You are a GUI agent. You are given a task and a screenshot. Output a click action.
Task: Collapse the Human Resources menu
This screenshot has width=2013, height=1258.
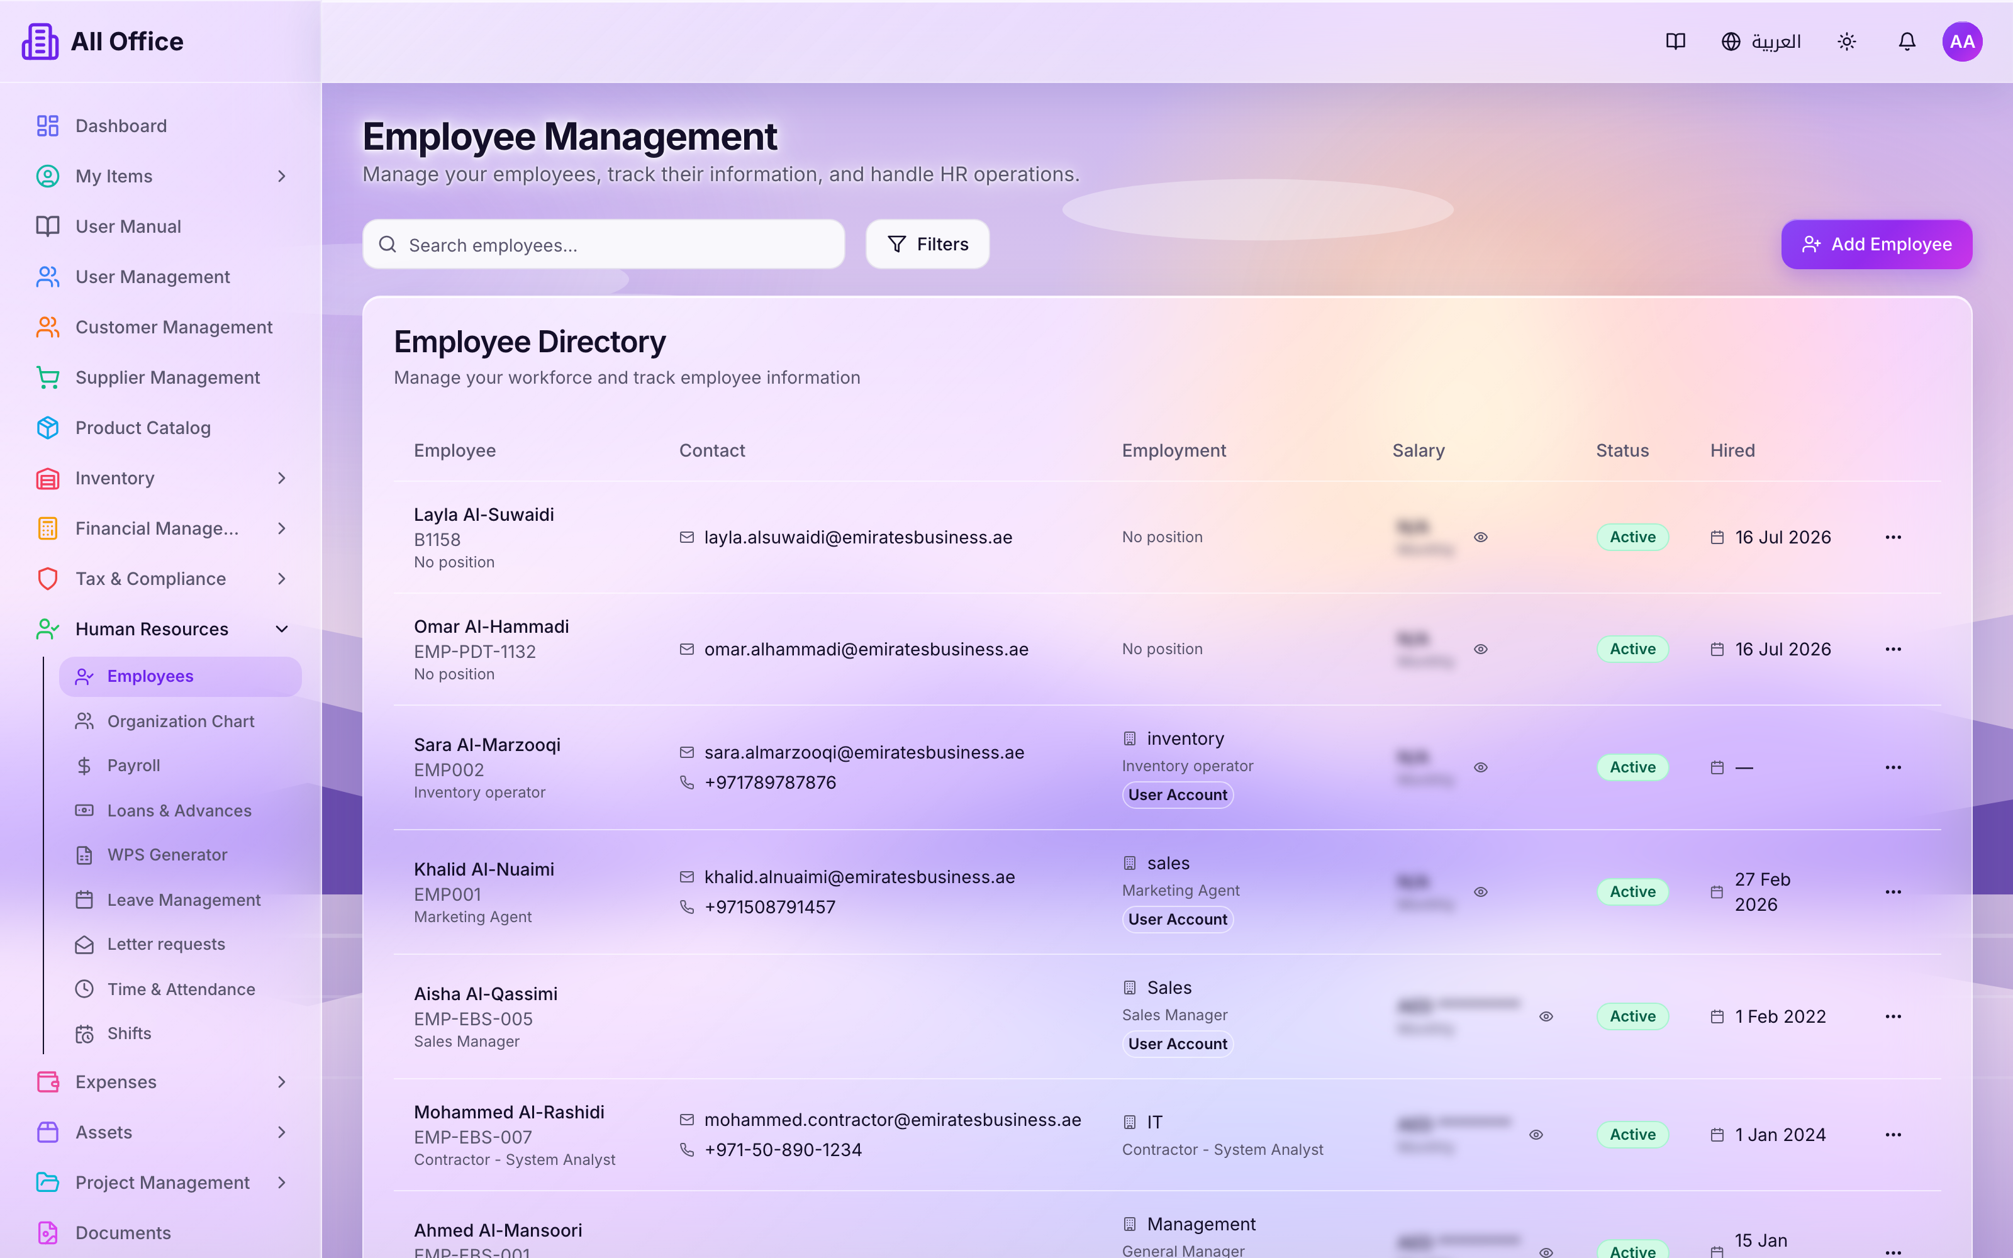pyautogui.click(x=160, y=629)
